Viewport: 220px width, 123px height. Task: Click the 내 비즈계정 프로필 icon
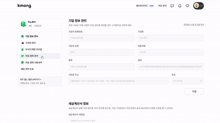(22, 49)
